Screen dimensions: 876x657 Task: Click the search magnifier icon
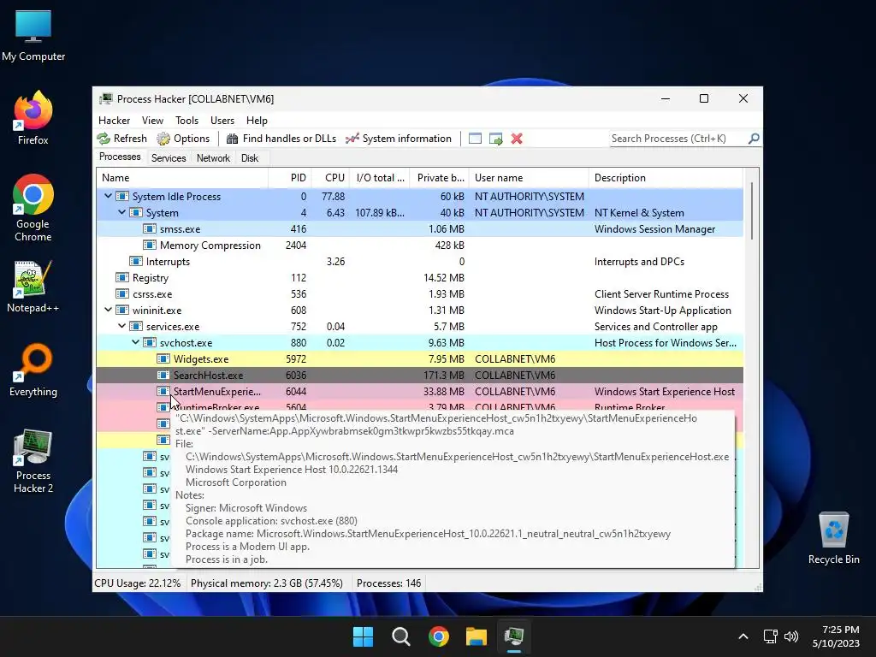pos(754,138)
